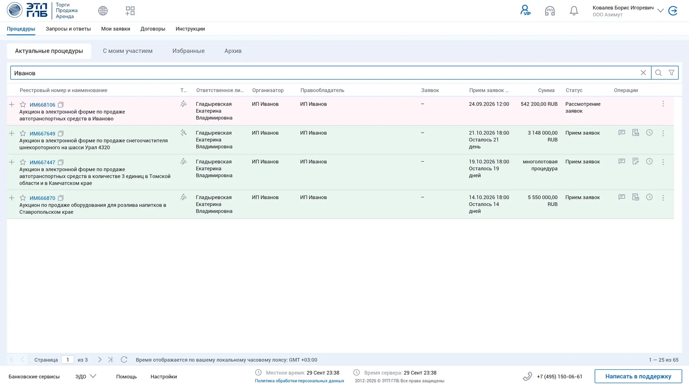
Task: Open the globe language icon
Action: point(103,11)
